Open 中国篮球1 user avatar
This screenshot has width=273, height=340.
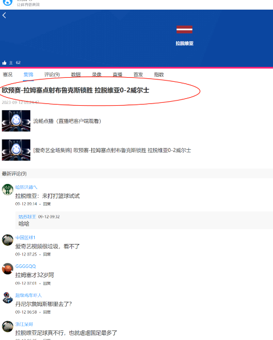point(7,240)
